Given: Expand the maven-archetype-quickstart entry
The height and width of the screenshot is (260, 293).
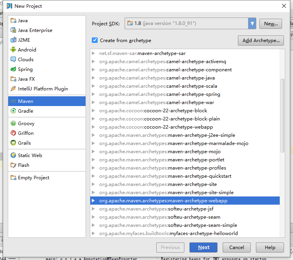Looking at the screenshot, I should click(93, 176).
